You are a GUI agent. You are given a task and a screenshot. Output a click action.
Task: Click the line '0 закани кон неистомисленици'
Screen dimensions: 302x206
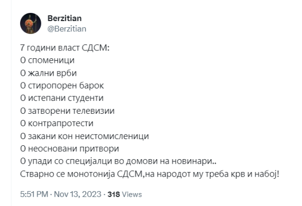(84, 136)
